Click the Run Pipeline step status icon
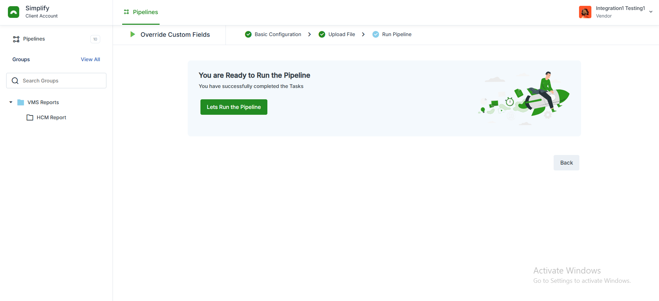This screenshot has height=301, width=659. 376,34
